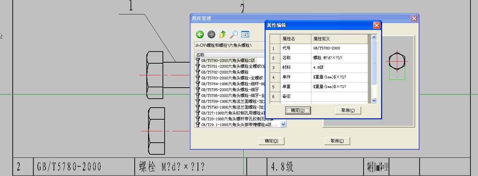Viewport: 478px width, 176px height.
Task: Select GB/T5782-2000 六角头螺栓 item
Action: pos(225,72)
